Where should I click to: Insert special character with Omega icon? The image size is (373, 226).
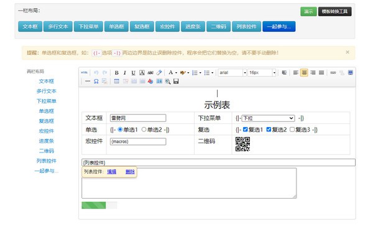96,82
